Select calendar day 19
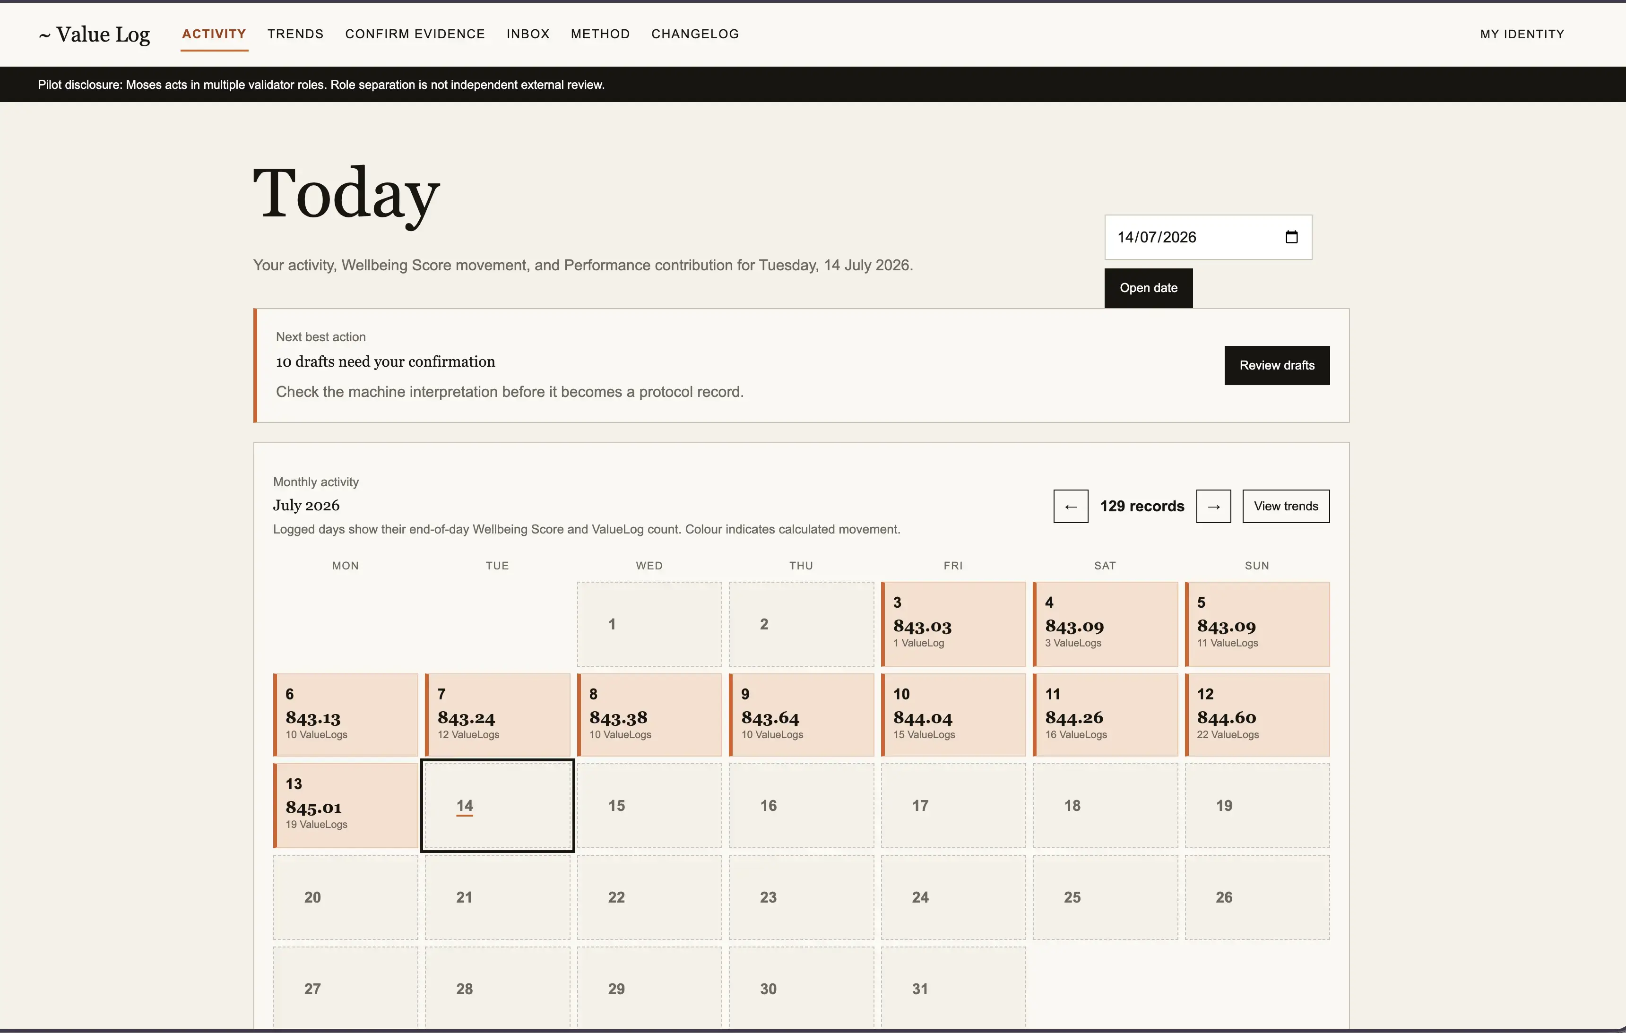The image size is (1626, 1033). 1257,806
